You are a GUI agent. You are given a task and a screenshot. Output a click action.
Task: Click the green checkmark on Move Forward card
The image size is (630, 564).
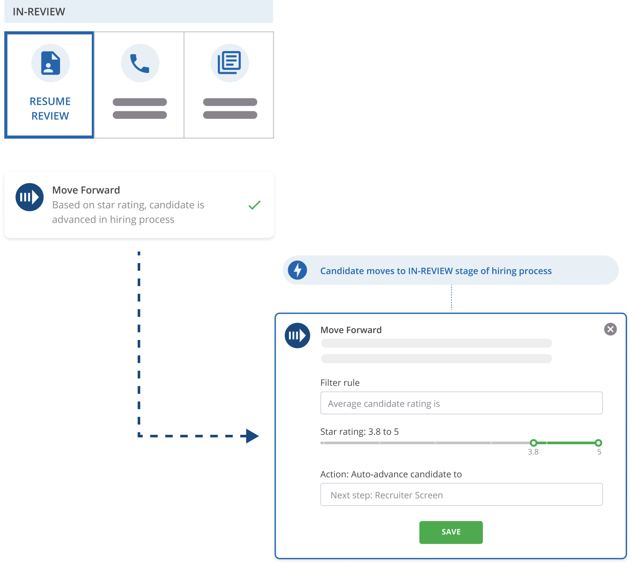tap(254, 205)
